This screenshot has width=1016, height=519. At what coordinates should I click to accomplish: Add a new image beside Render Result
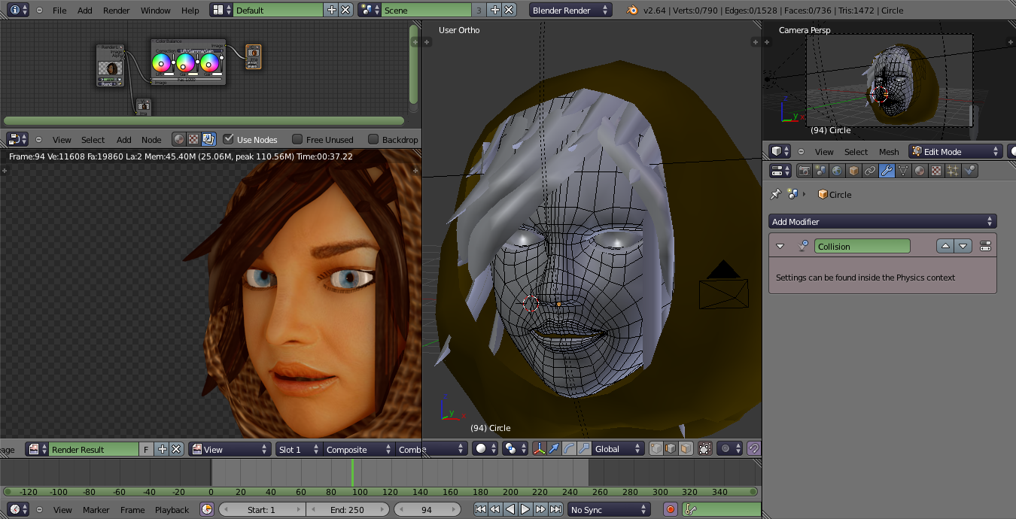click(x=163, y=449)
